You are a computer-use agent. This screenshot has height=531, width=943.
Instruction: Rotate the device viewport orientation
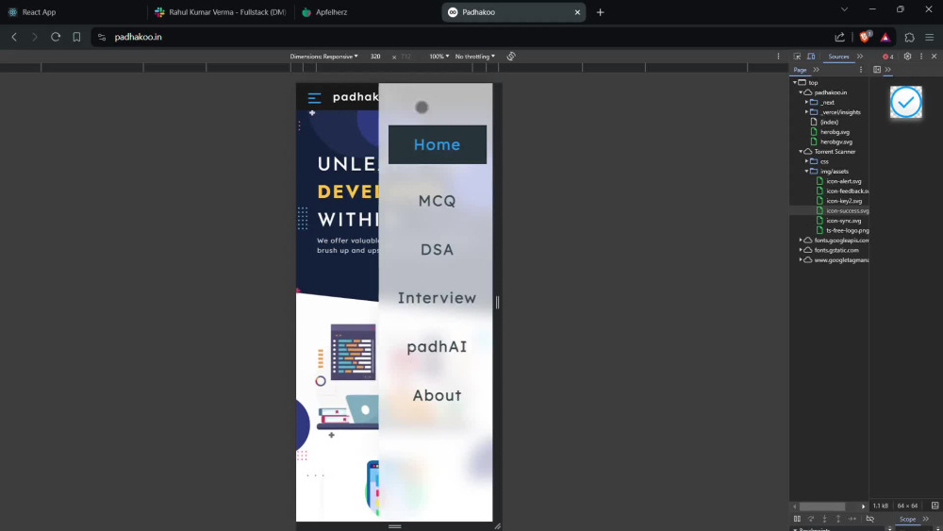coord(511,56)
